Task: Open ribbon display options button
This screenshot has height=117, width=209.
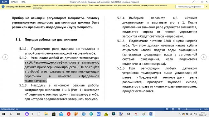Action: (x=193, y=2)
